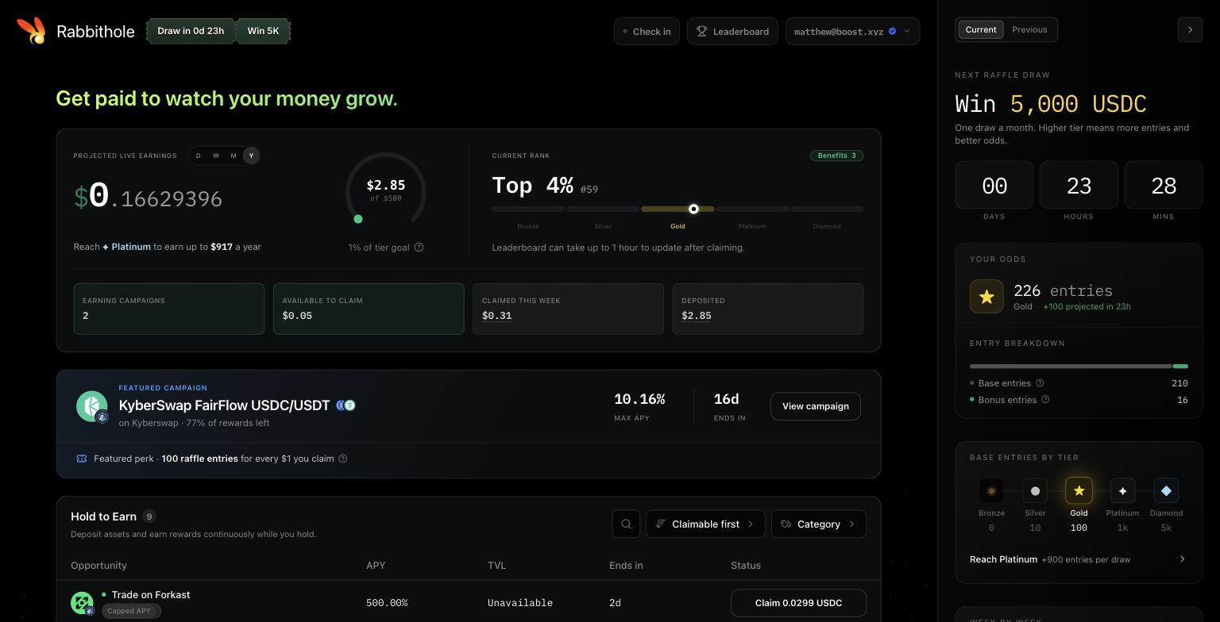1220x622 pixels.
Task: Click the Base entries info icon
Action: click(1040, 383)
